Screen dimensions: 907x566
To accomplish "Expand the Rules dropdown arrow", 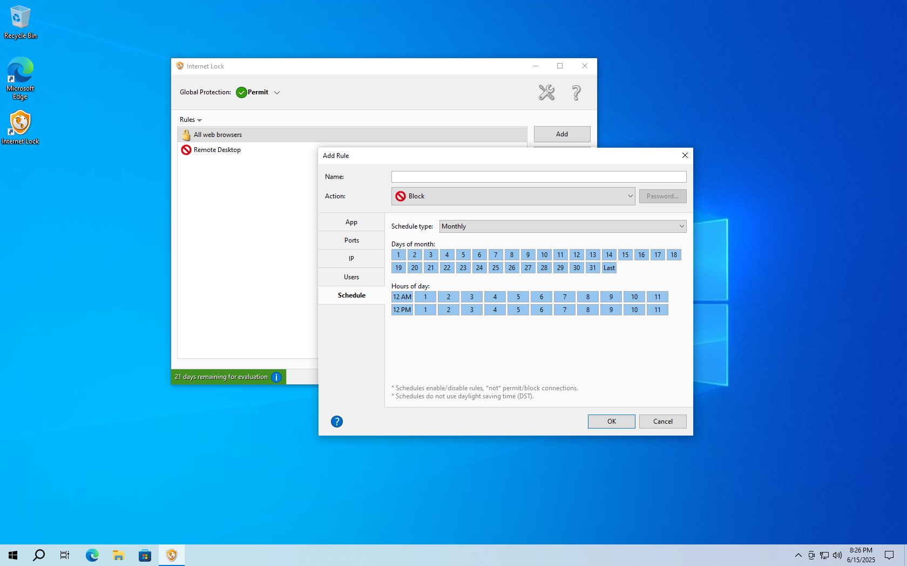I will (199, 120).
